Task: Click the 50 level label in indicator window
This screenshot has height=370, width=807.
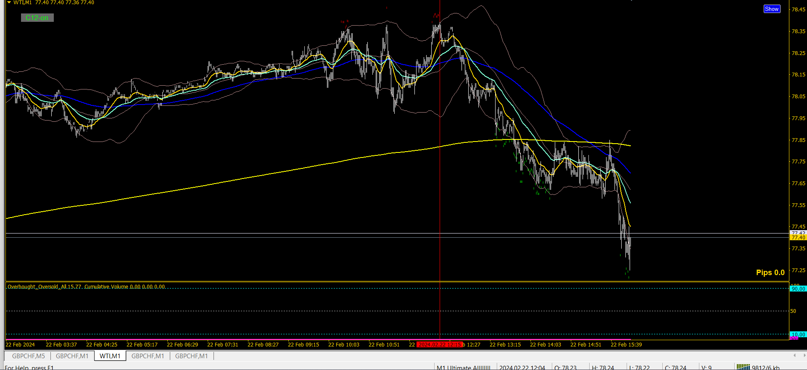Action: 793,311
